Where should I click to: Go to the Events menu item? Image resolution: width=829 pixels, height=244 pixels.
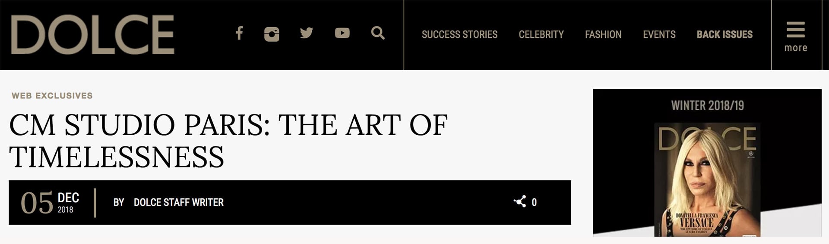point(659,34)
